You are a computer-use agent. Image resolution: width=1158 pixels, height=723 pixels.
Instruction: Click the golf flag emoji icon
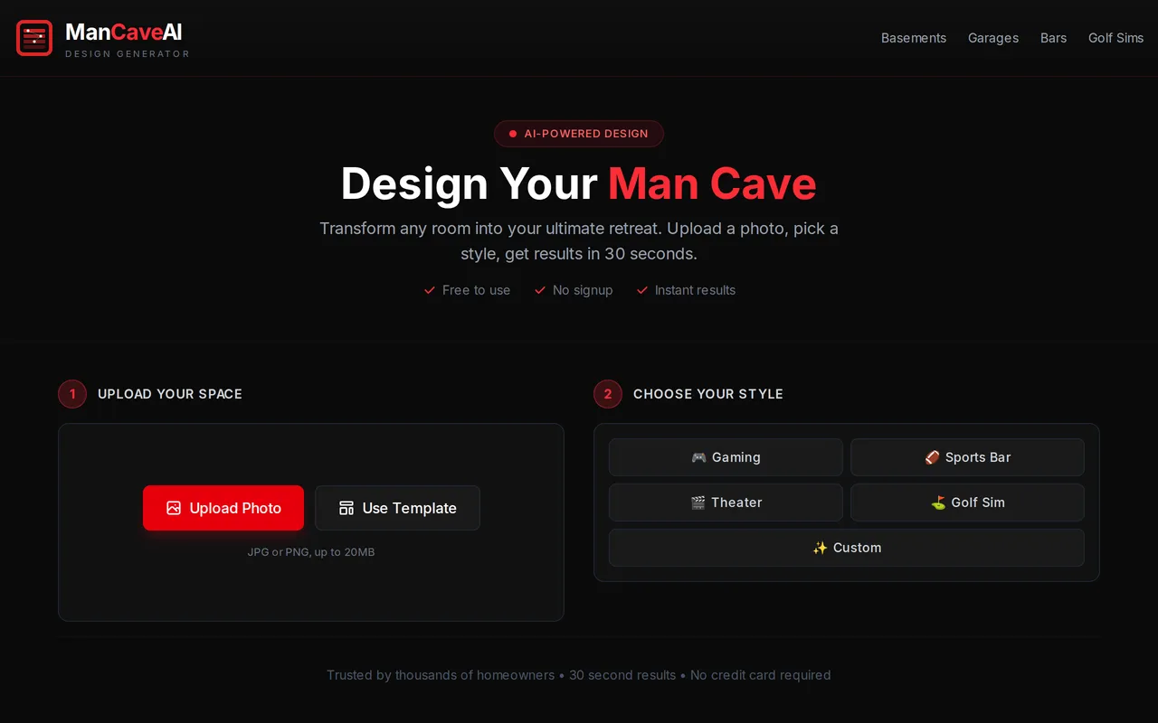pos(938,502)
